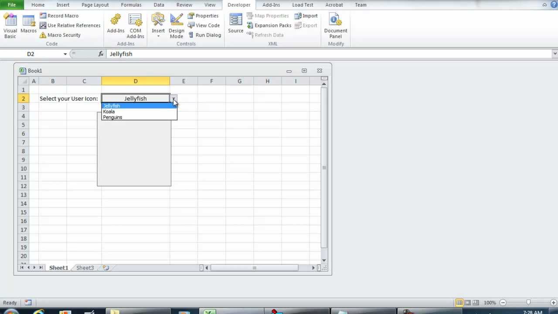558x314 pixels.
Task: Toggle Use Relative References
Action: click(x=70, y=25)
